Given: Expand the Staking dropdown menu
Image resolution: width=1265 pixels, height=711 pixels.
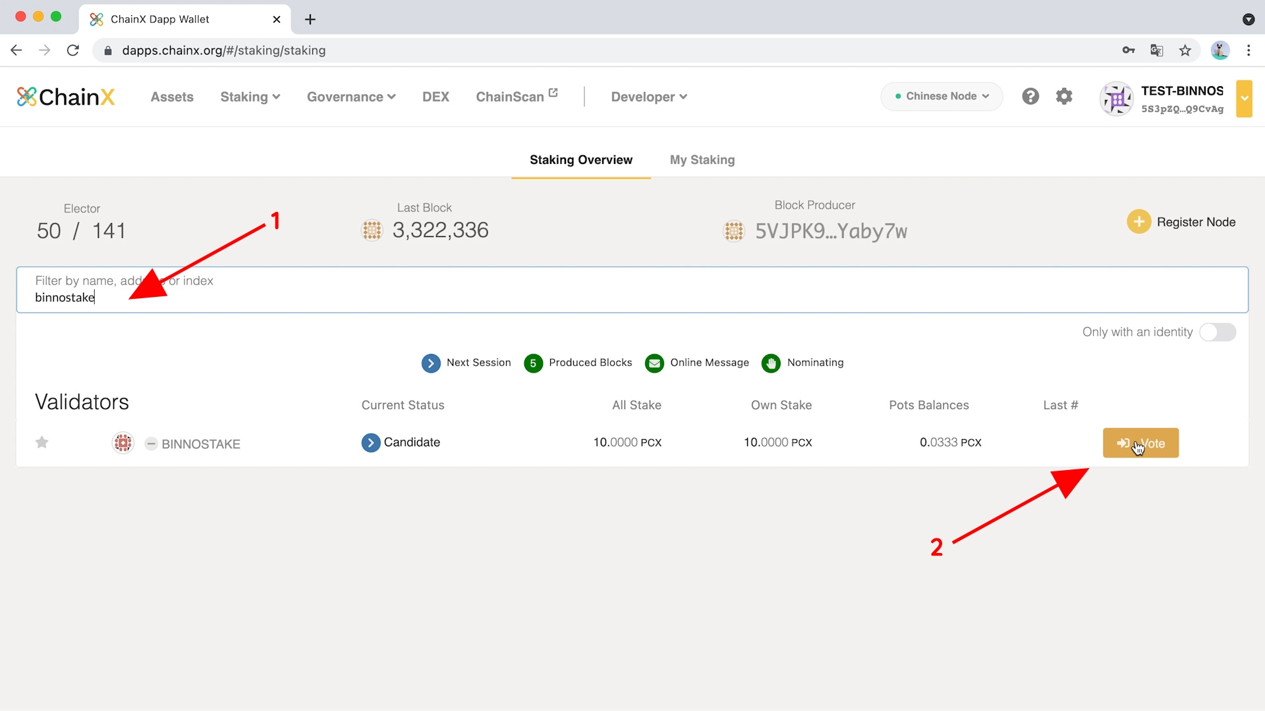Looking at the screenshot, I should click(250, 97).
